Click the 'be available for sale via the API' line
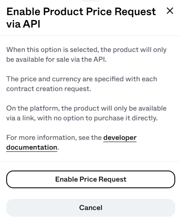 [x=56, y=59]
